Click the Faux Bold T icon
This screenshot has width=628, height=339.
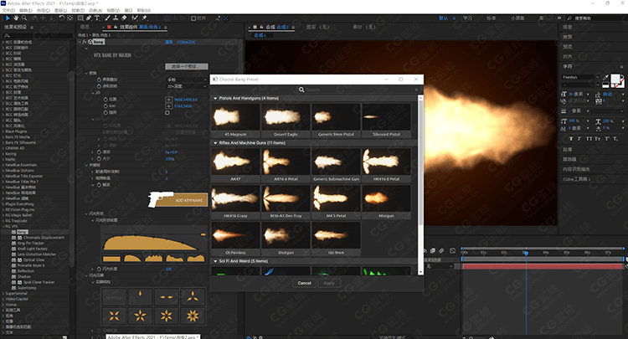[x=571, y=138]
